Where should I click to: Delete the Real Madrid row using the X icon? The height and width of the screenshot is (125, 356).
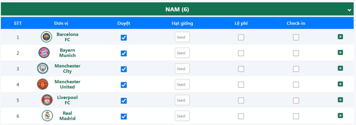(340, 116)
